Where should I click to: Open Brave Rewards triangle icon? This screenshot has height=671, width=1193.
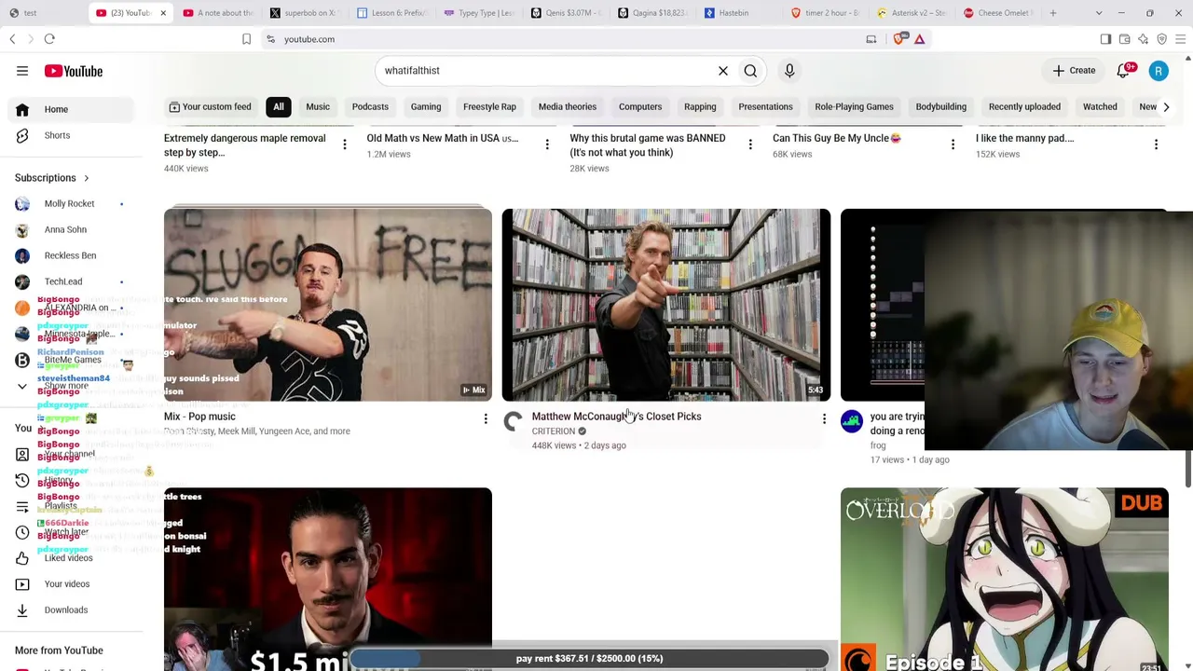coord(919,39)
